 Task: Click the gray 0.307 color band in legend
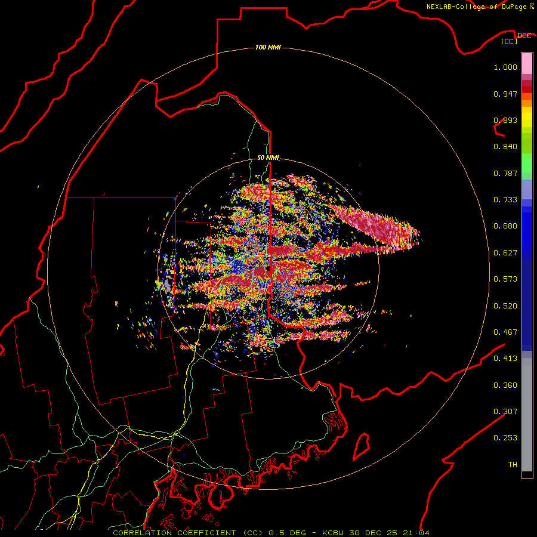pyautogui.click(x=527, y=411)
